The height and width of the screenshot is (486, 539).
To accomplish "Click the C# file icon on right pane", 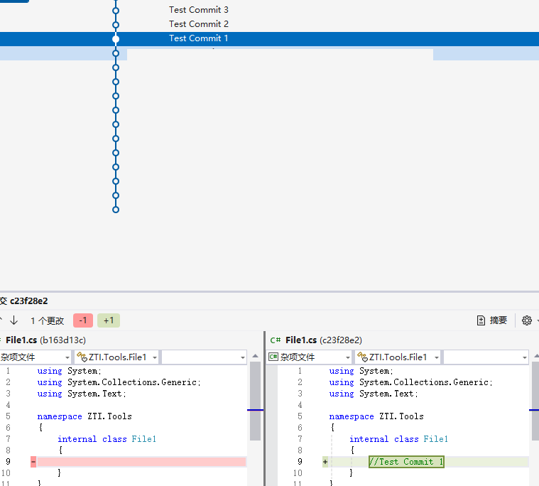I will (276, 340).
